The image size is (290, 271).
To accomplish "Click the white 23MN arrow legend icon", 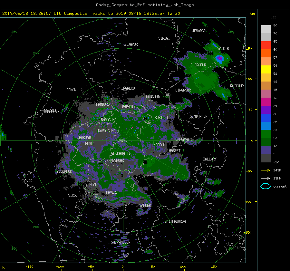I will point(266,178).
